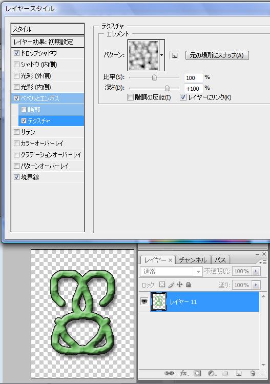Click the link layers icon in Layers panel

pos(169,373)
